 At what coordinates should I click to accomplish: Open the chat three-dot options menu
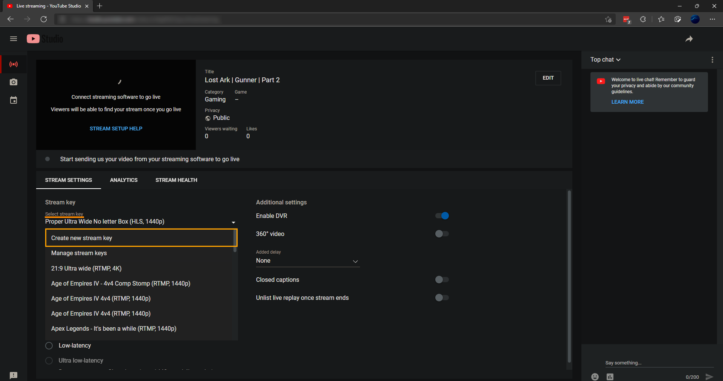pos(712,60)
